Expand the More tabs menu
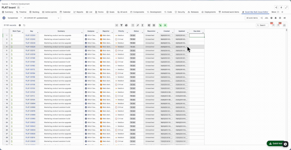The height and width of the screenshot is (150, 291). [x=275, y=12]
